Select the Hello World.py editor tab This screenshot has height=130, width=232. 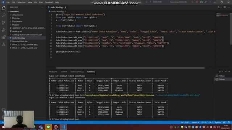tap(57, 7)
